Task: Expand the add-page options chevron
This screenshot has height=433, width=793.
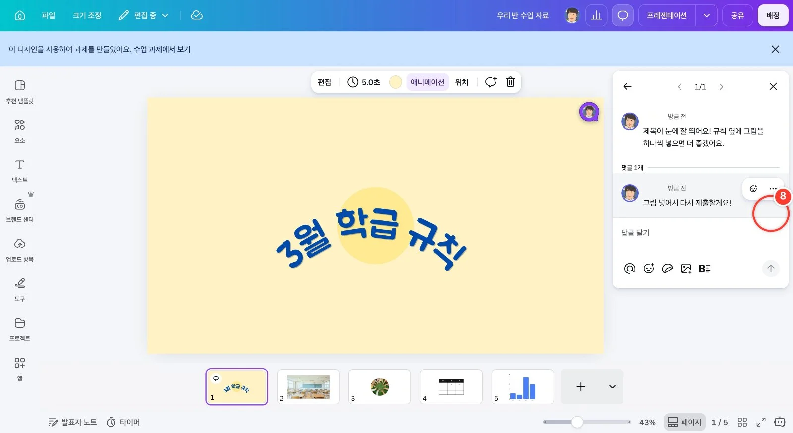Action: tap(612, 386)
